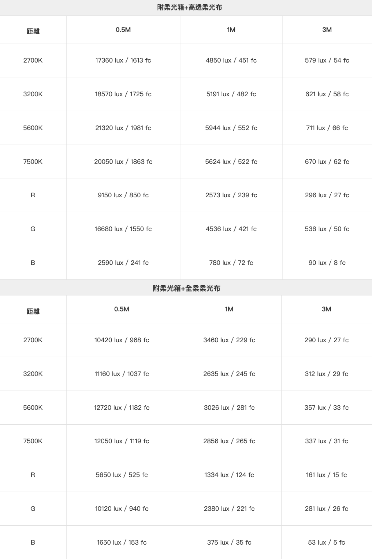The image size is (372, 560).
Task: Click the 10420 lux / 968 fc cell
Action: point(122,340)
